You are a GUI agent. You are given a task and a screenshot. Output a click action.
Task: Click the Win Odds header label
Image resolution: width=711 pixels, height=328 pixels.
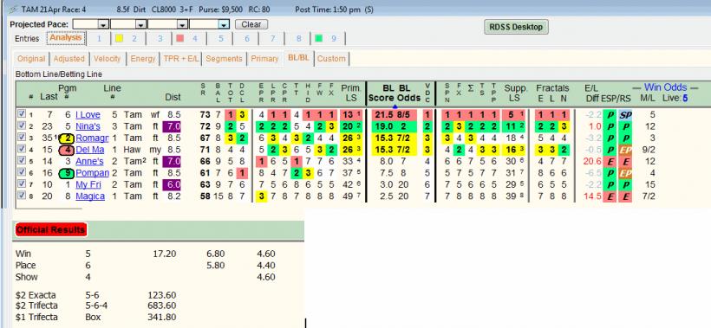666,87
